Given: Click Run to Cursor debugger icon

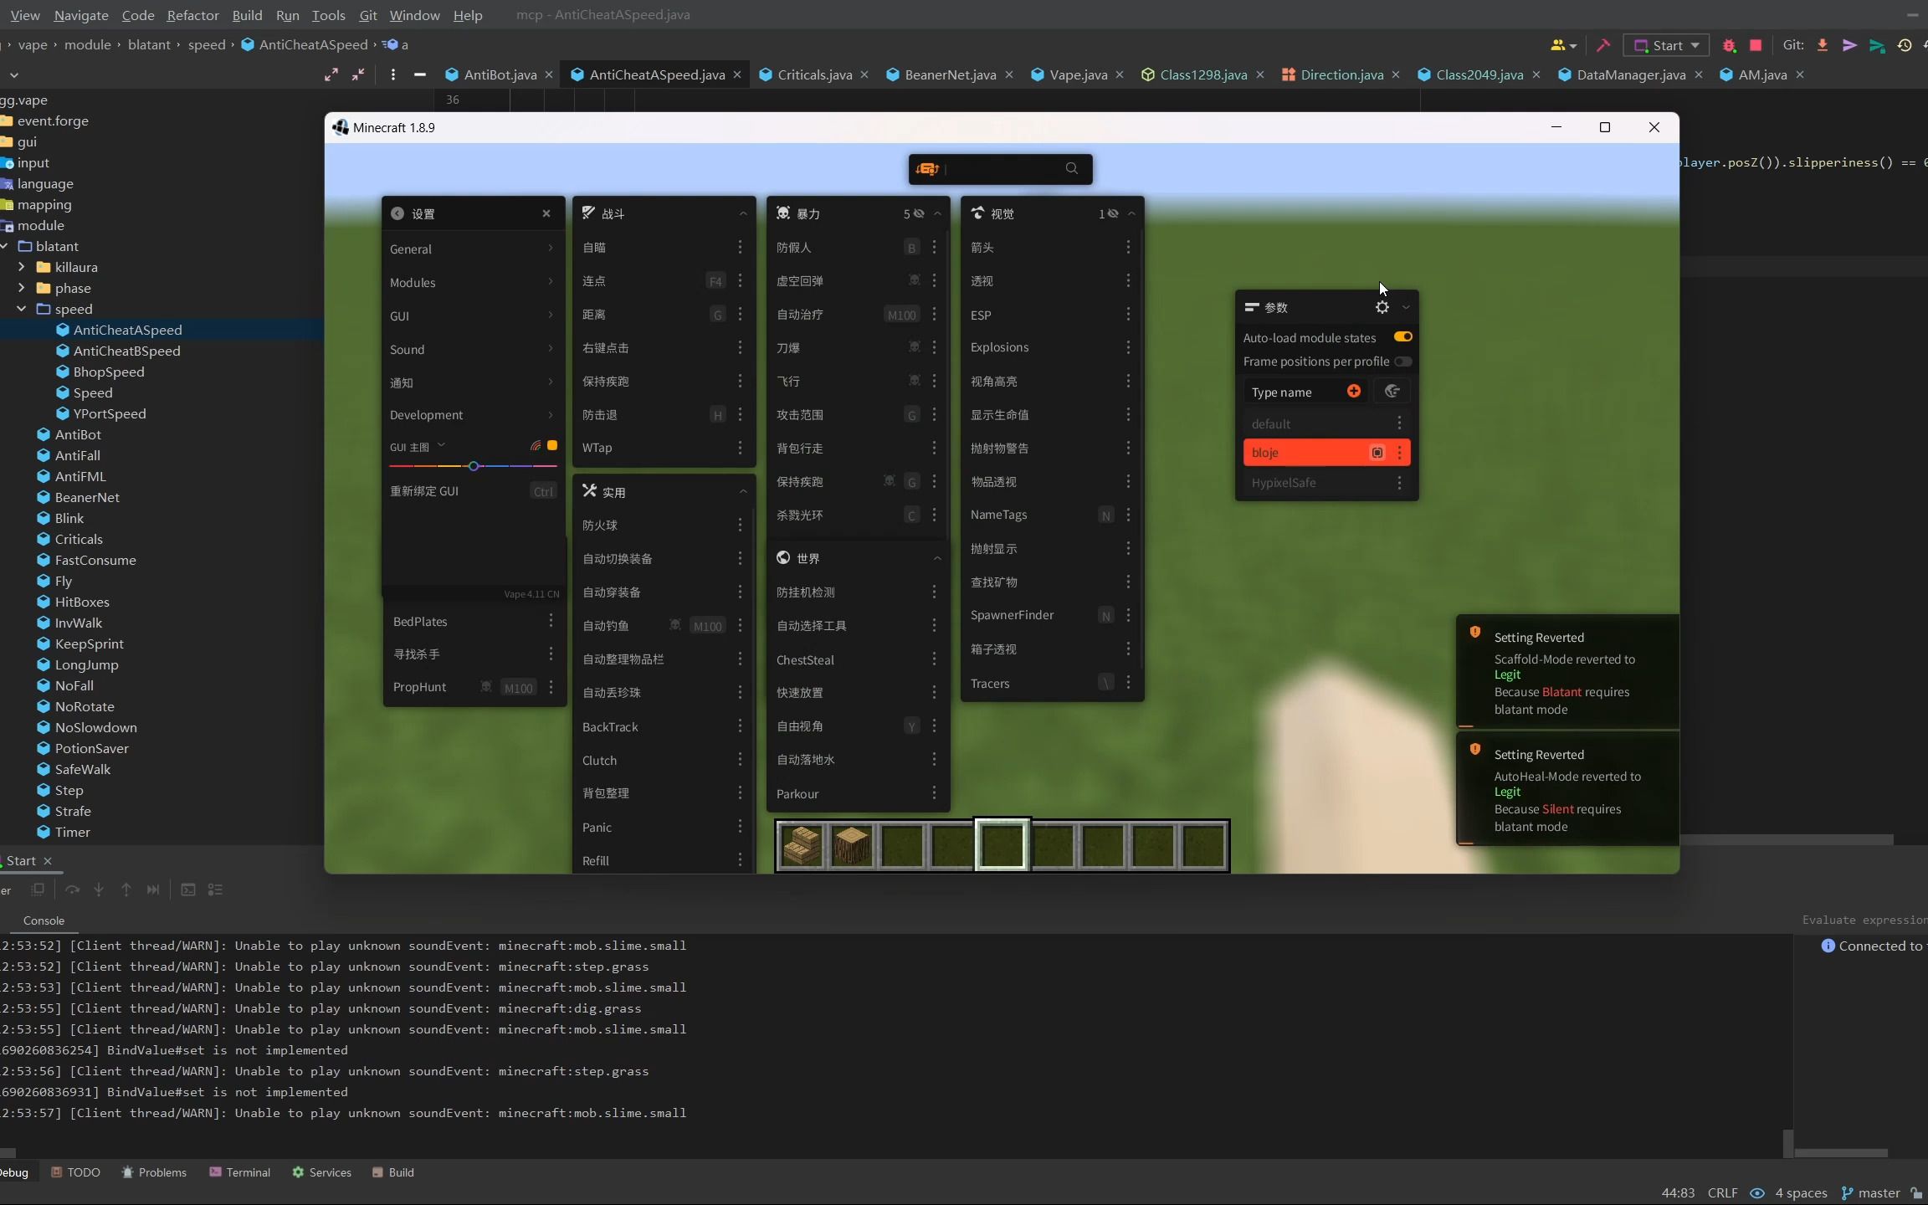Looking at the screenshot, I should pos(152,890).
